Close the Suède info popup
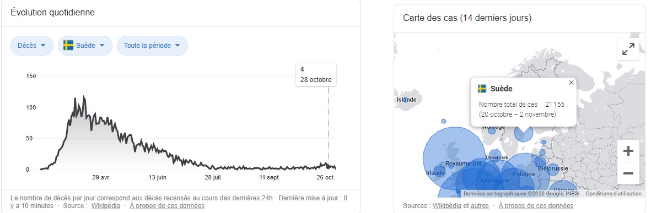Viewport: 651px width, 213px height. [x=571, y=83]
